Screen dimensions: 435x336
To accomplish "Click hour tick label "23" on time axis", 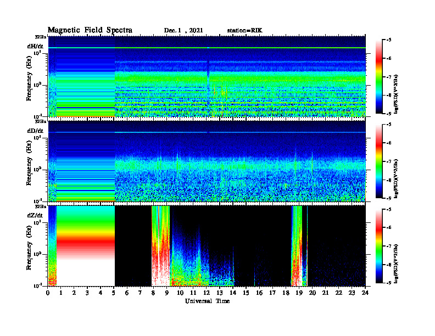I will coord(352,293).
